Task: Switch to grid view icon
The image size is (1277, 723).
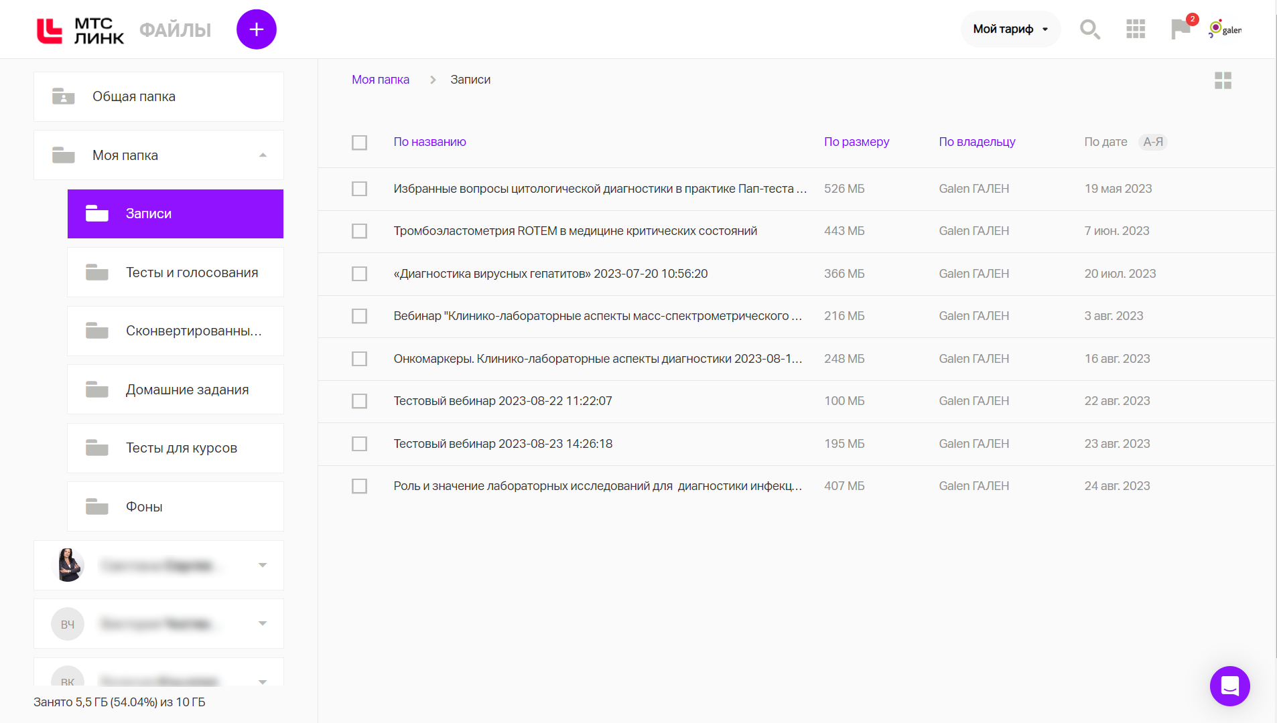Action: 1223,80
